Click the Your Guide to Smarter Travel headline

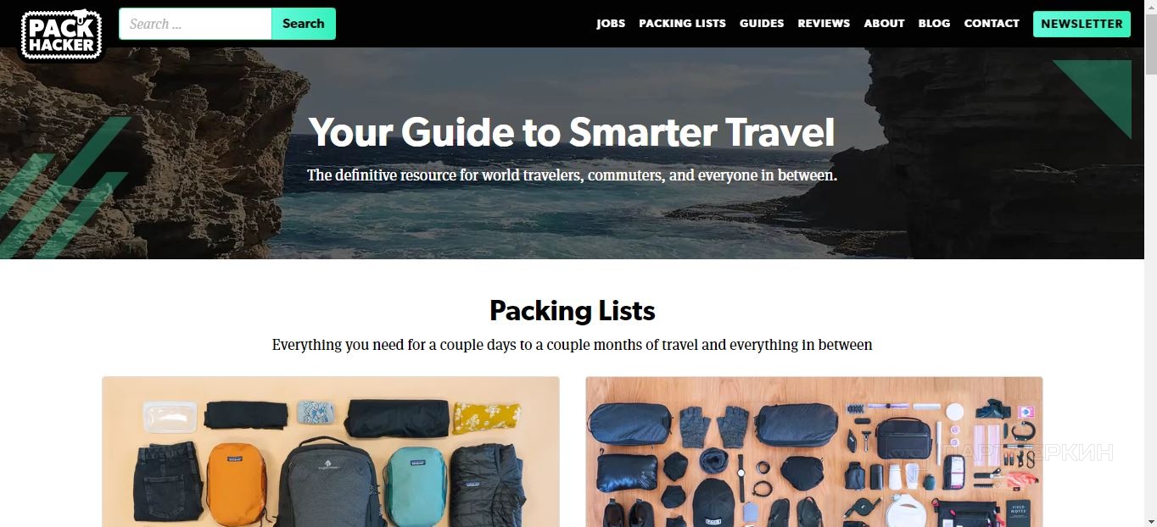pos(572,132)
